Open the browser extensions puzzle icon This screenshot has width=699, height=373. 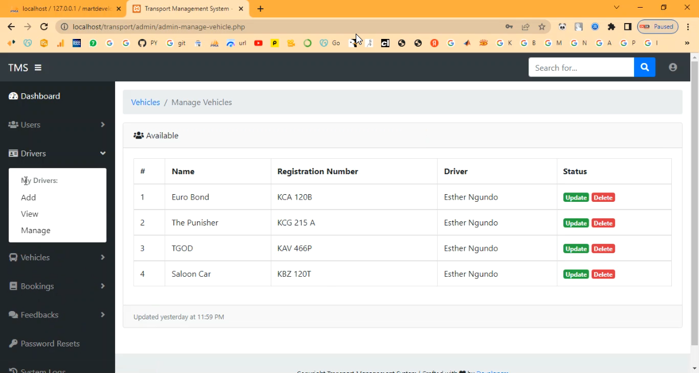point(611,27)
